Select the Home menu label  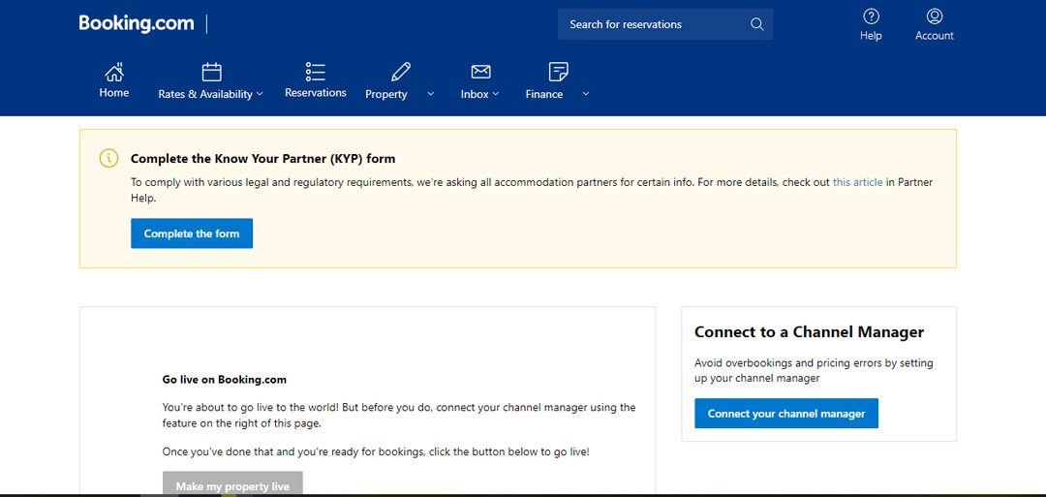pyautogui.click(x=114, y=93)
